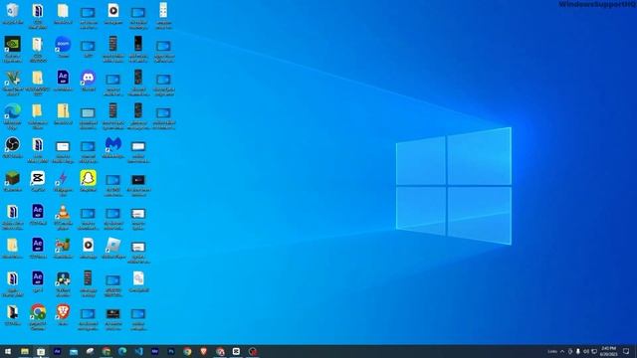Select the Microsoft Edge desktop shortcut
Viewport: 637px width, 358px height.
(13, 116)
